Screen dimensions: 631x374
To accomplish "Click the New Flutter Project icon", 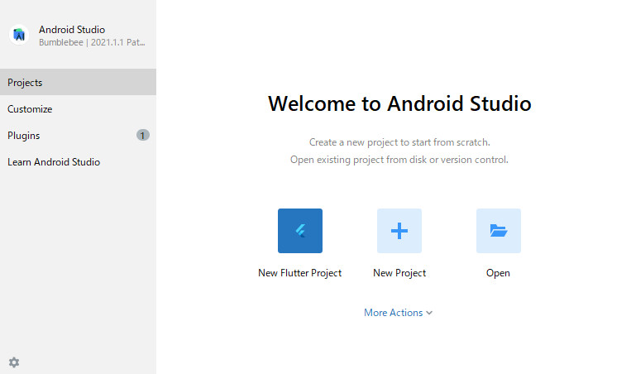I will 300,231.
